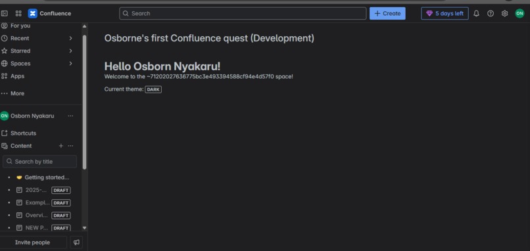Click the page title Osborne's first Confluence quest
Viewport: 530px width, 251px height.
pyautogui.click(x=209, y=38)
